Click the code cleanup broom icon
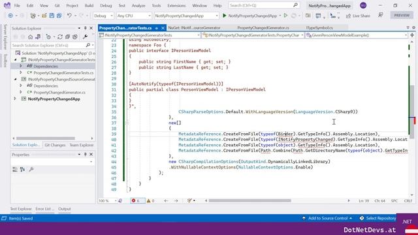 click(189, 200)
